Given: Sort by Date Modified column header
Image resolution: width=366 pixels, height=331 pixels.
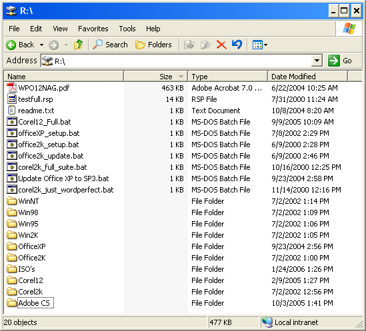Looking at the screenshot, I should (x=307, y=77).
